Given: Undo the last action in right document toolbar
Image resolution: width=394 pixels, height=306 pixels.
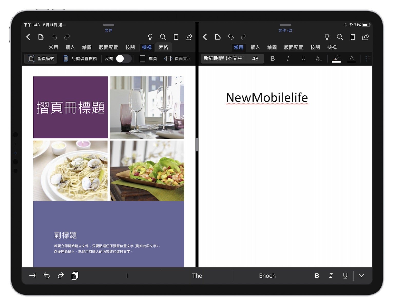Looking at the screenshot, I should [x=231, y=37].
